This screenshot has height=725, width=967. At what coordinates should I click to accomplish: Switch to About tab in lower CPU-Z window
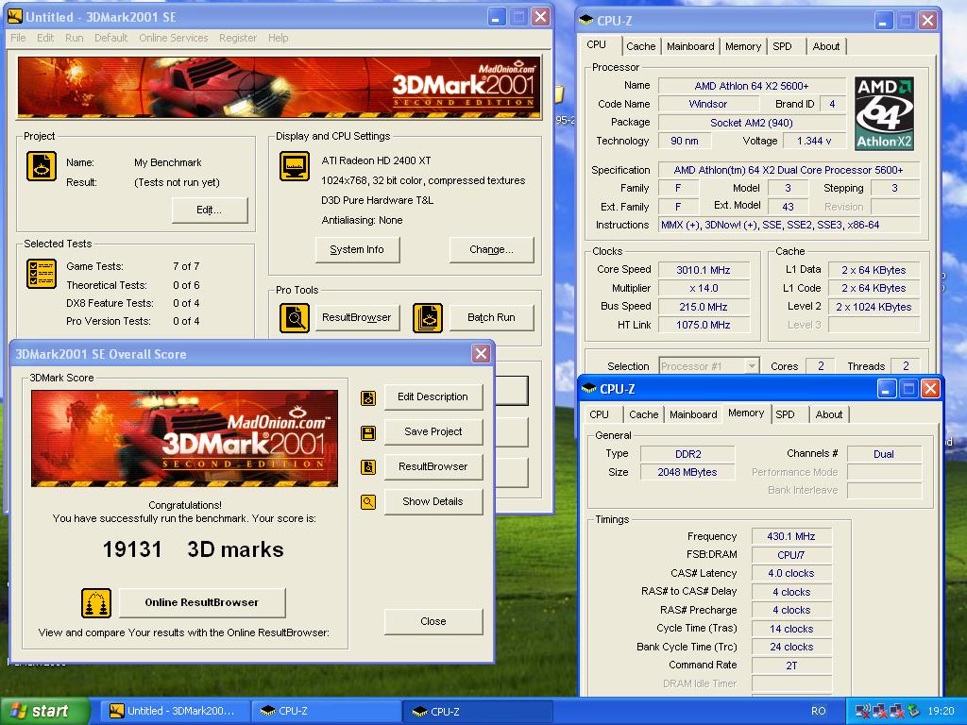point(829,415)
